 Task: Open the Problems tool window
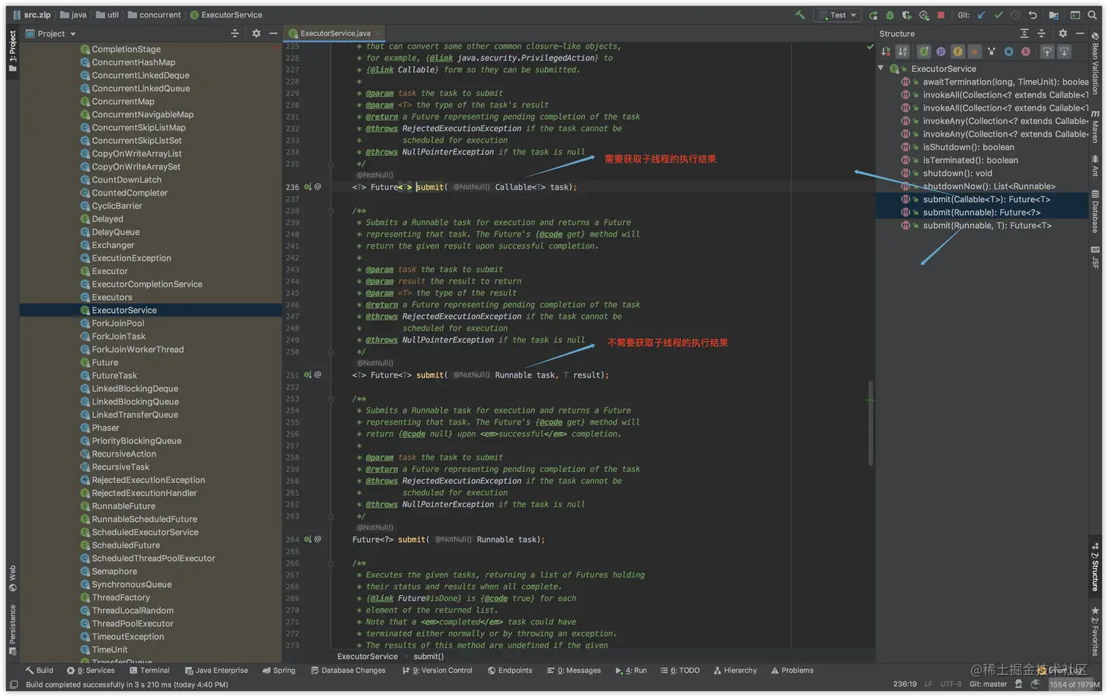click(x=792, y=671)
